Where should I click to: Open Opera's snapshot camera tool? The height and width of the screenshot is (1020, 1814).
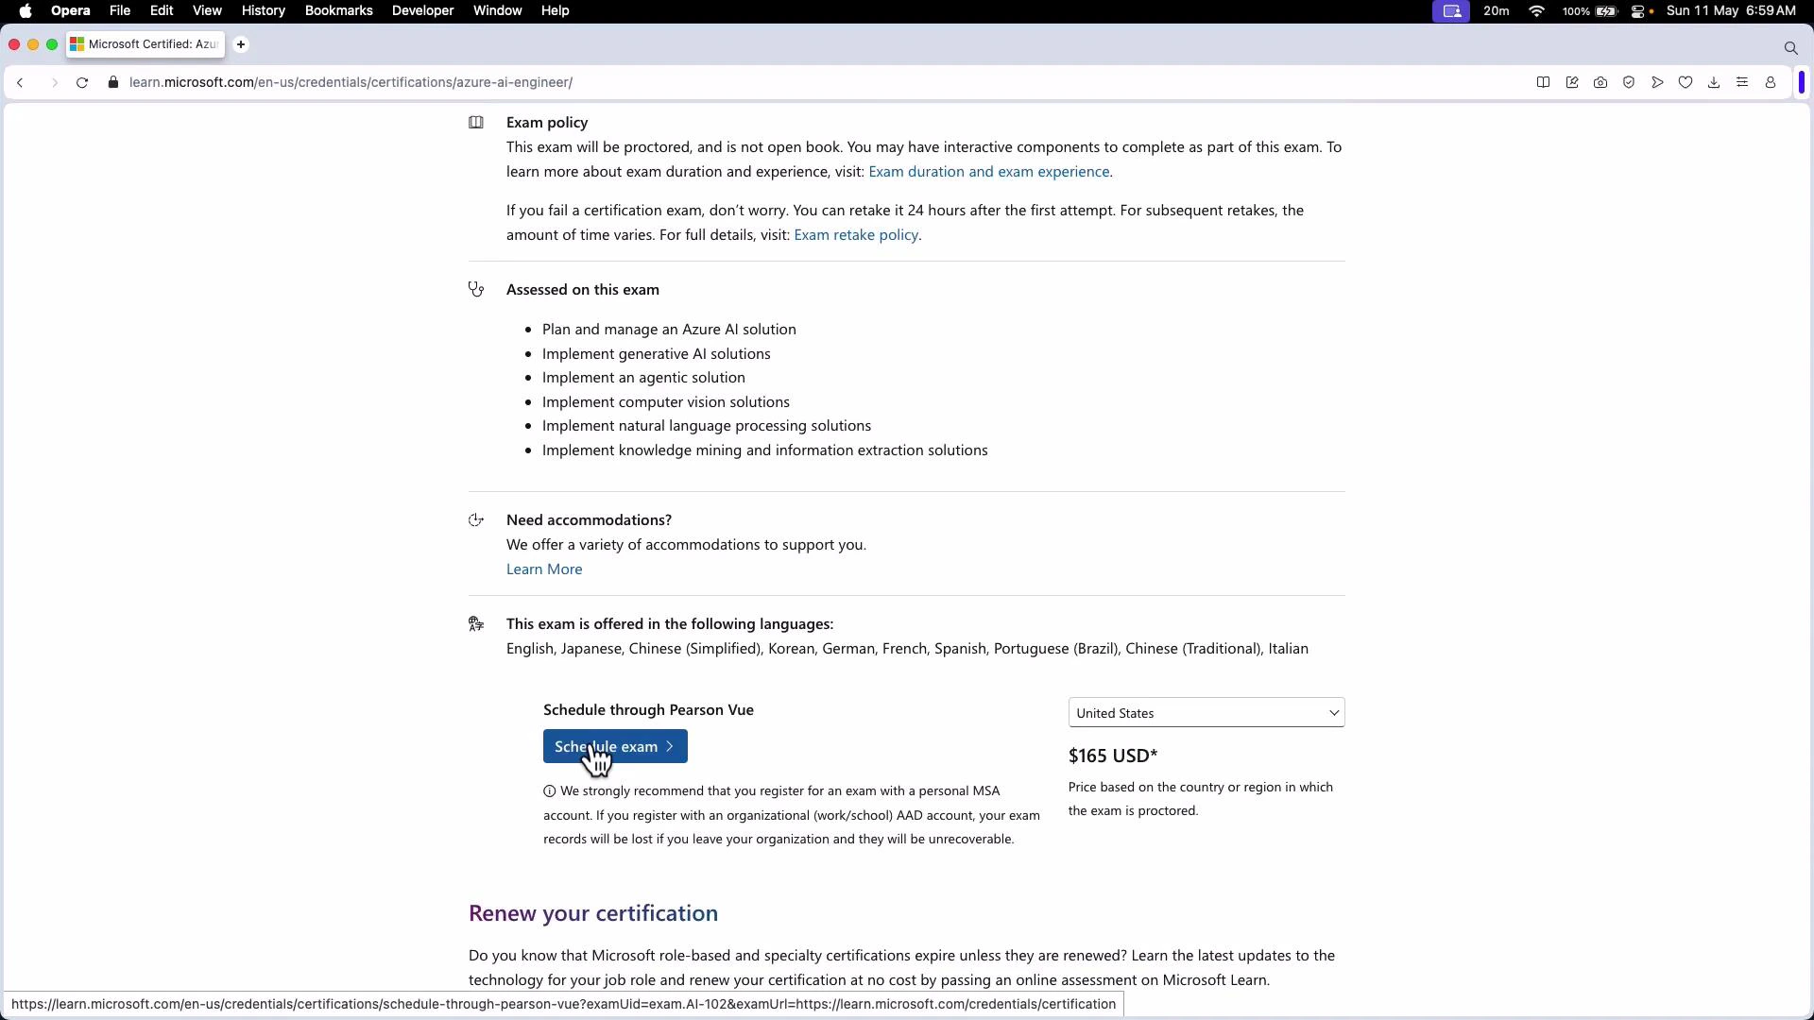[1600, 82]
